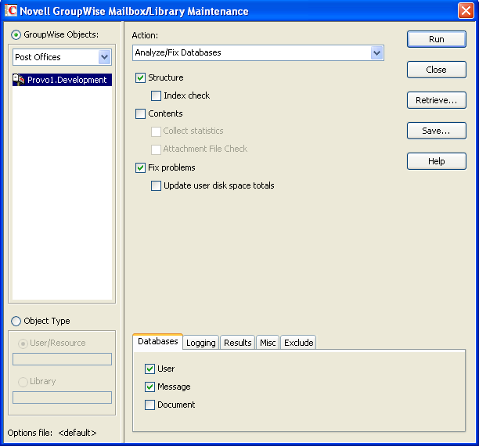This screenshot has width=479, height=446.
Task: Close the Mailbox/Library Maintenance dialog window
Action: tap(465, 11)
